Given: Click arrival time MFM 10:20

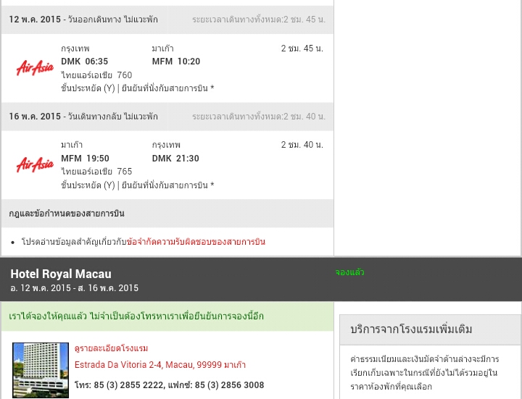Looking at the screenshot, I should [x=176, y=62].
